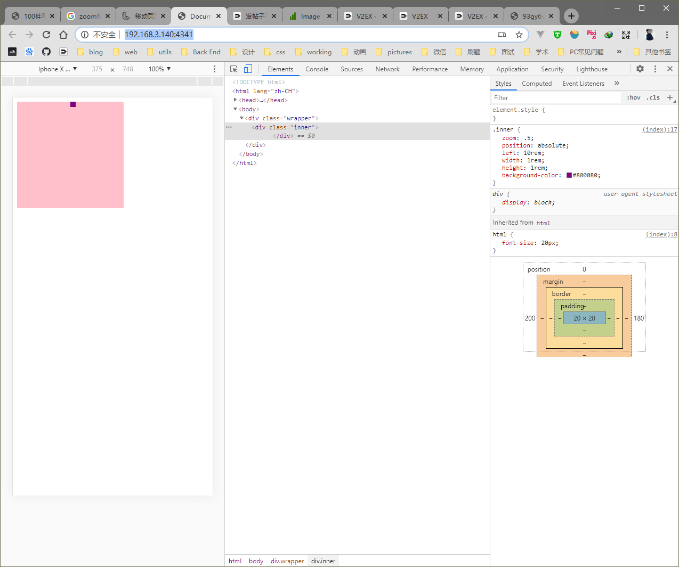The width and height of the screenshot is (679, 567).
Task: Reload the page using the refresh icon
Action: (x=46, y=35)
